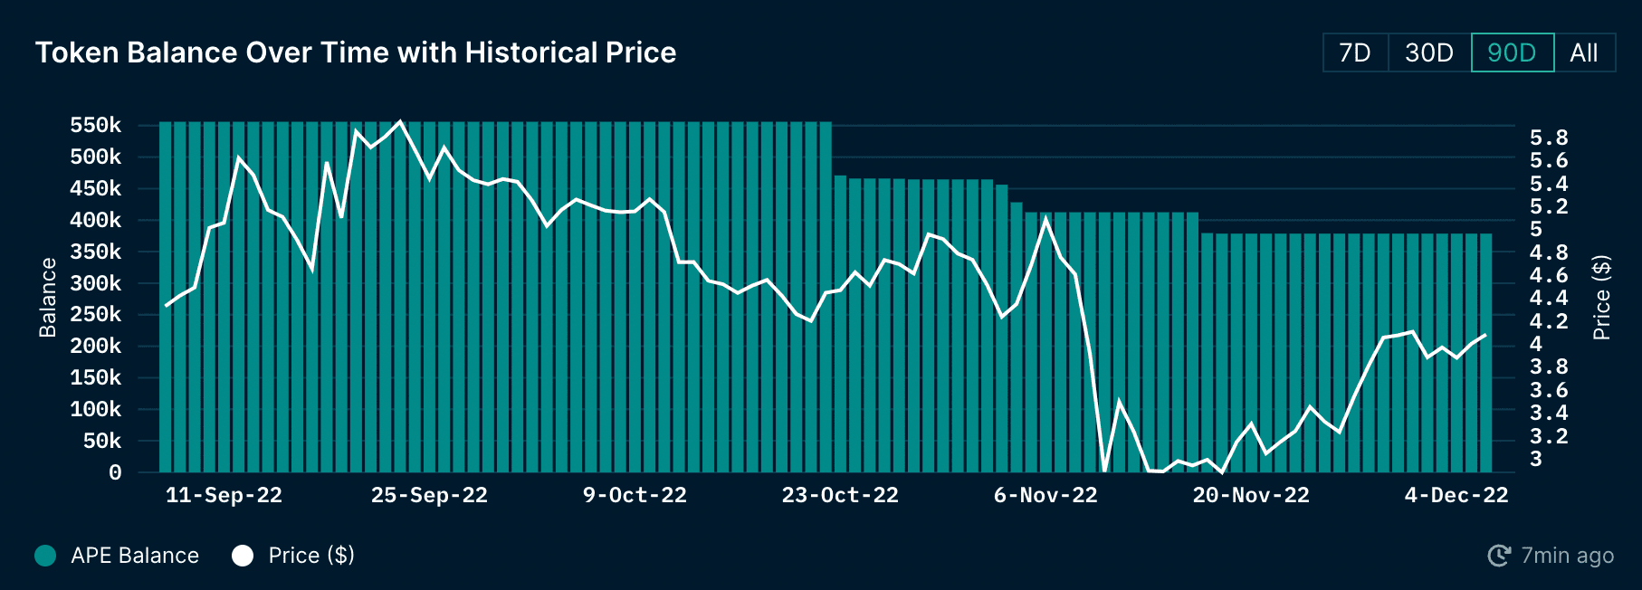Select the 6-Nov-22 date tick
The image size is (1642, 590).
(x=1045, y=495)
